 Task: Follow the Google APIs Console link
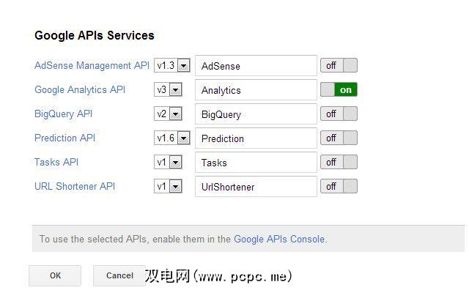(x=279, y=239)
